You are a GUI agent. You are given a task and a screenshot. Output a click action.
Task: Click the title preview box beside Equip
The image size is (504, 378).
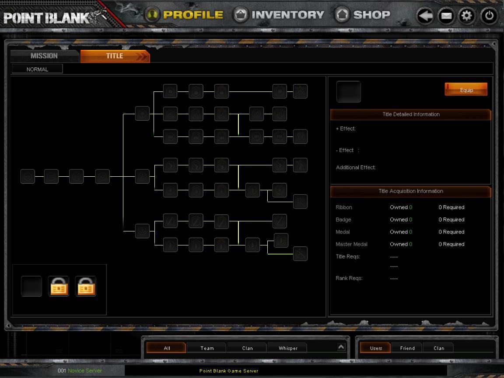[x=348, y=92]
